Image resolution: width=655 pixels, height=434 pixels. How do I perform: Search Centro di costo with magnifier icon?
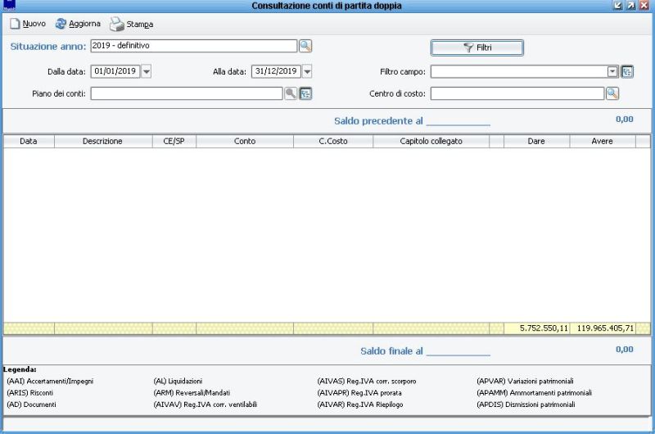tap(612, 93)
